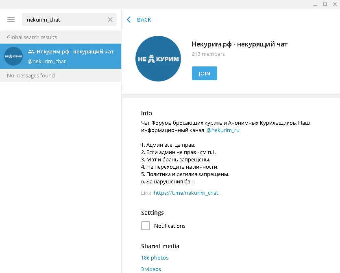Click rule '4. Не переходить на личности.'
The image size is (340, 273).
180,167
